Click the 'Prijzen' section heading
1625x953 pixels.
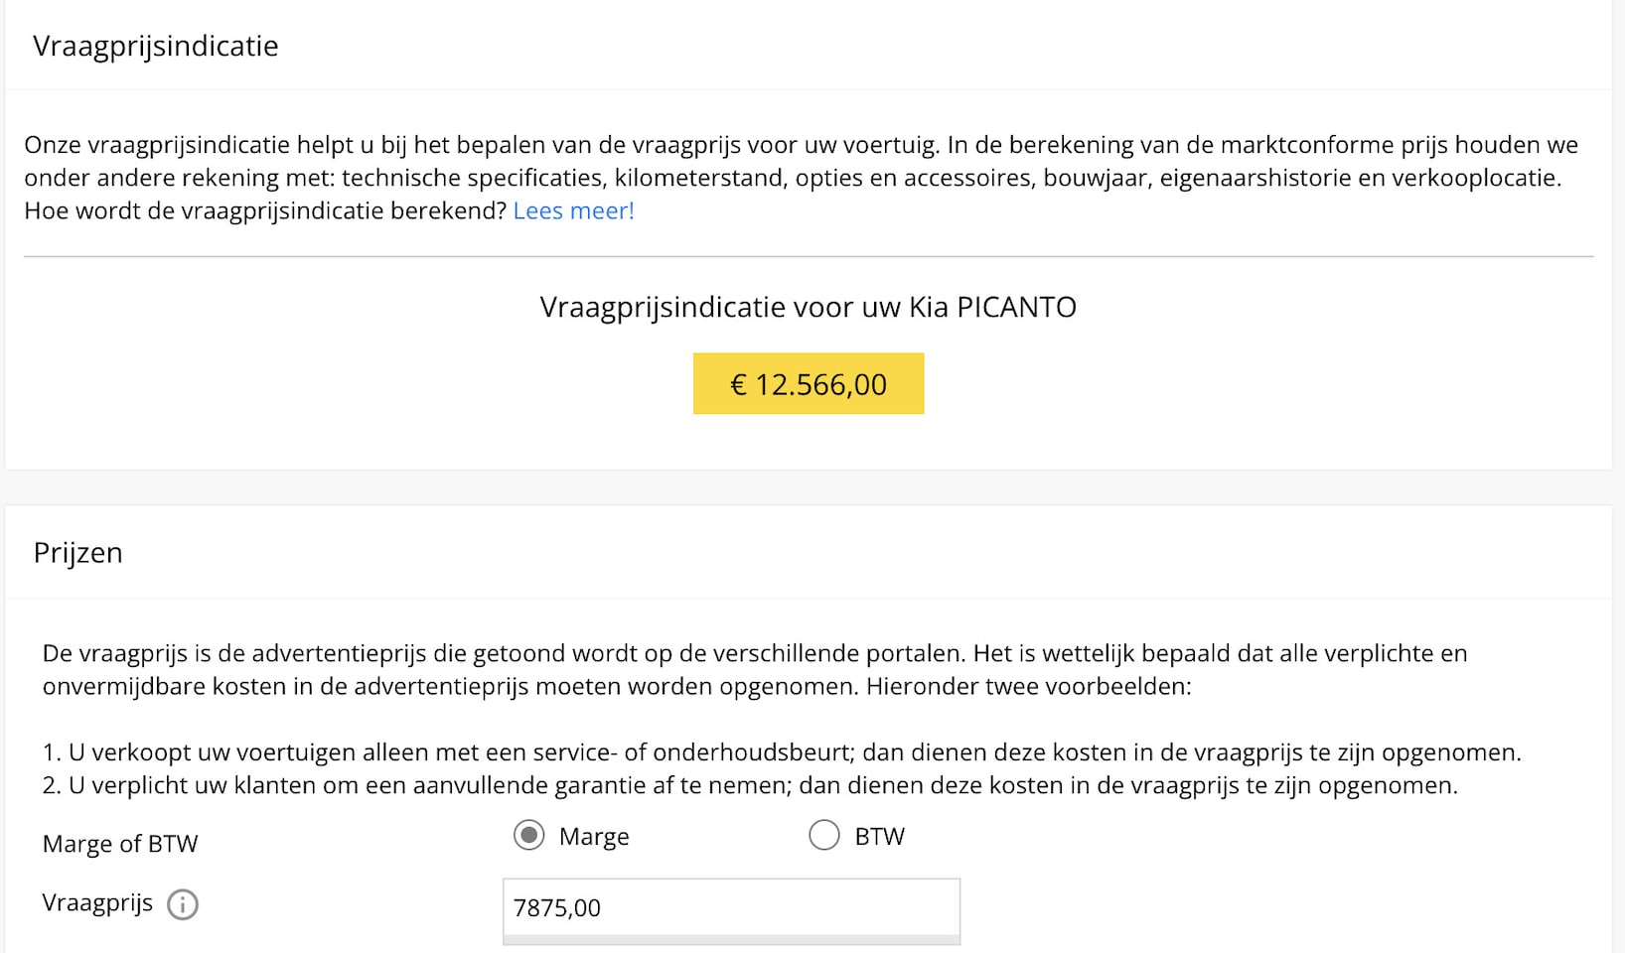[x=78, y=552]
